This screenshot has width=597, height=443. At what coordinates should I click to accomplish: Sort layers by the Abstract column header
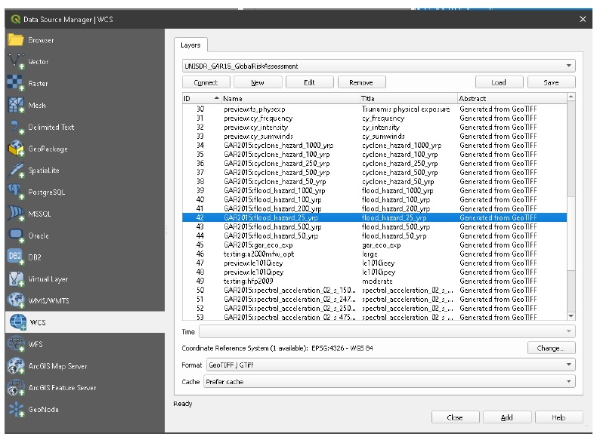512,99
